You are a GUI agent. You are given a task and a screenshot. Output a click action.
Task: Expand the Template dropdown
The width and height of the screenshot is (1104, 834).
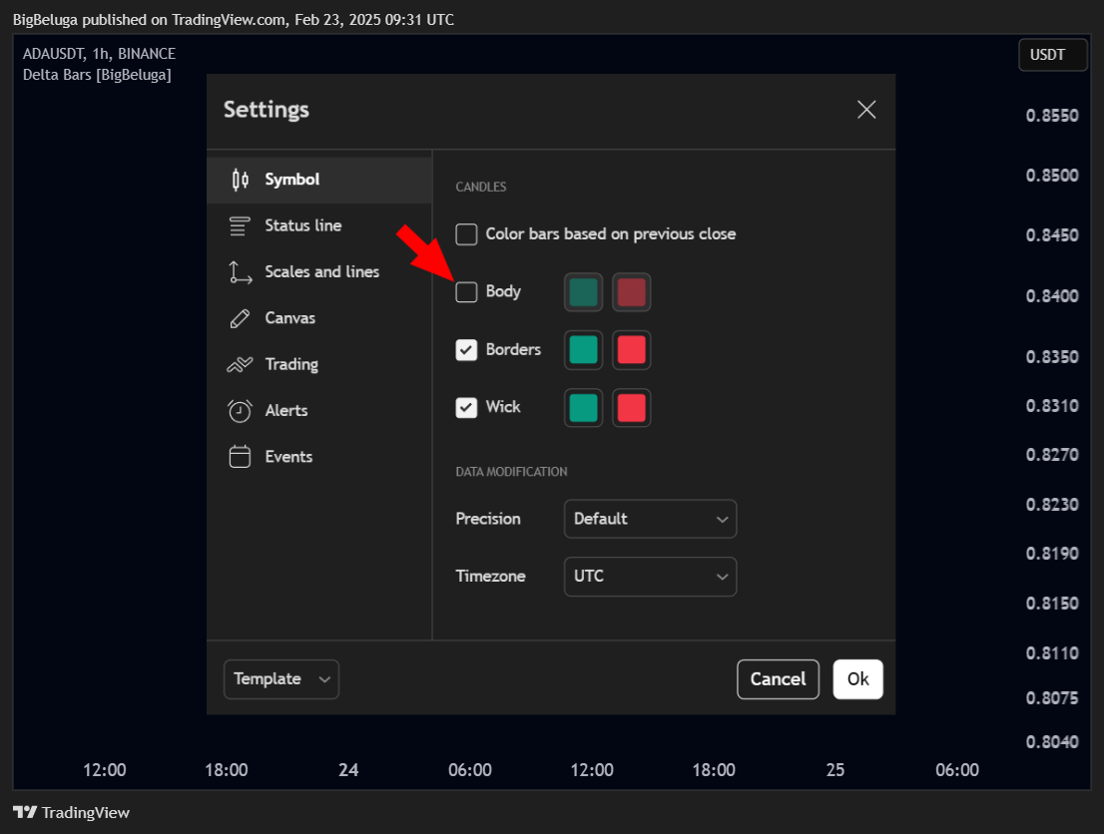(280, 679)
